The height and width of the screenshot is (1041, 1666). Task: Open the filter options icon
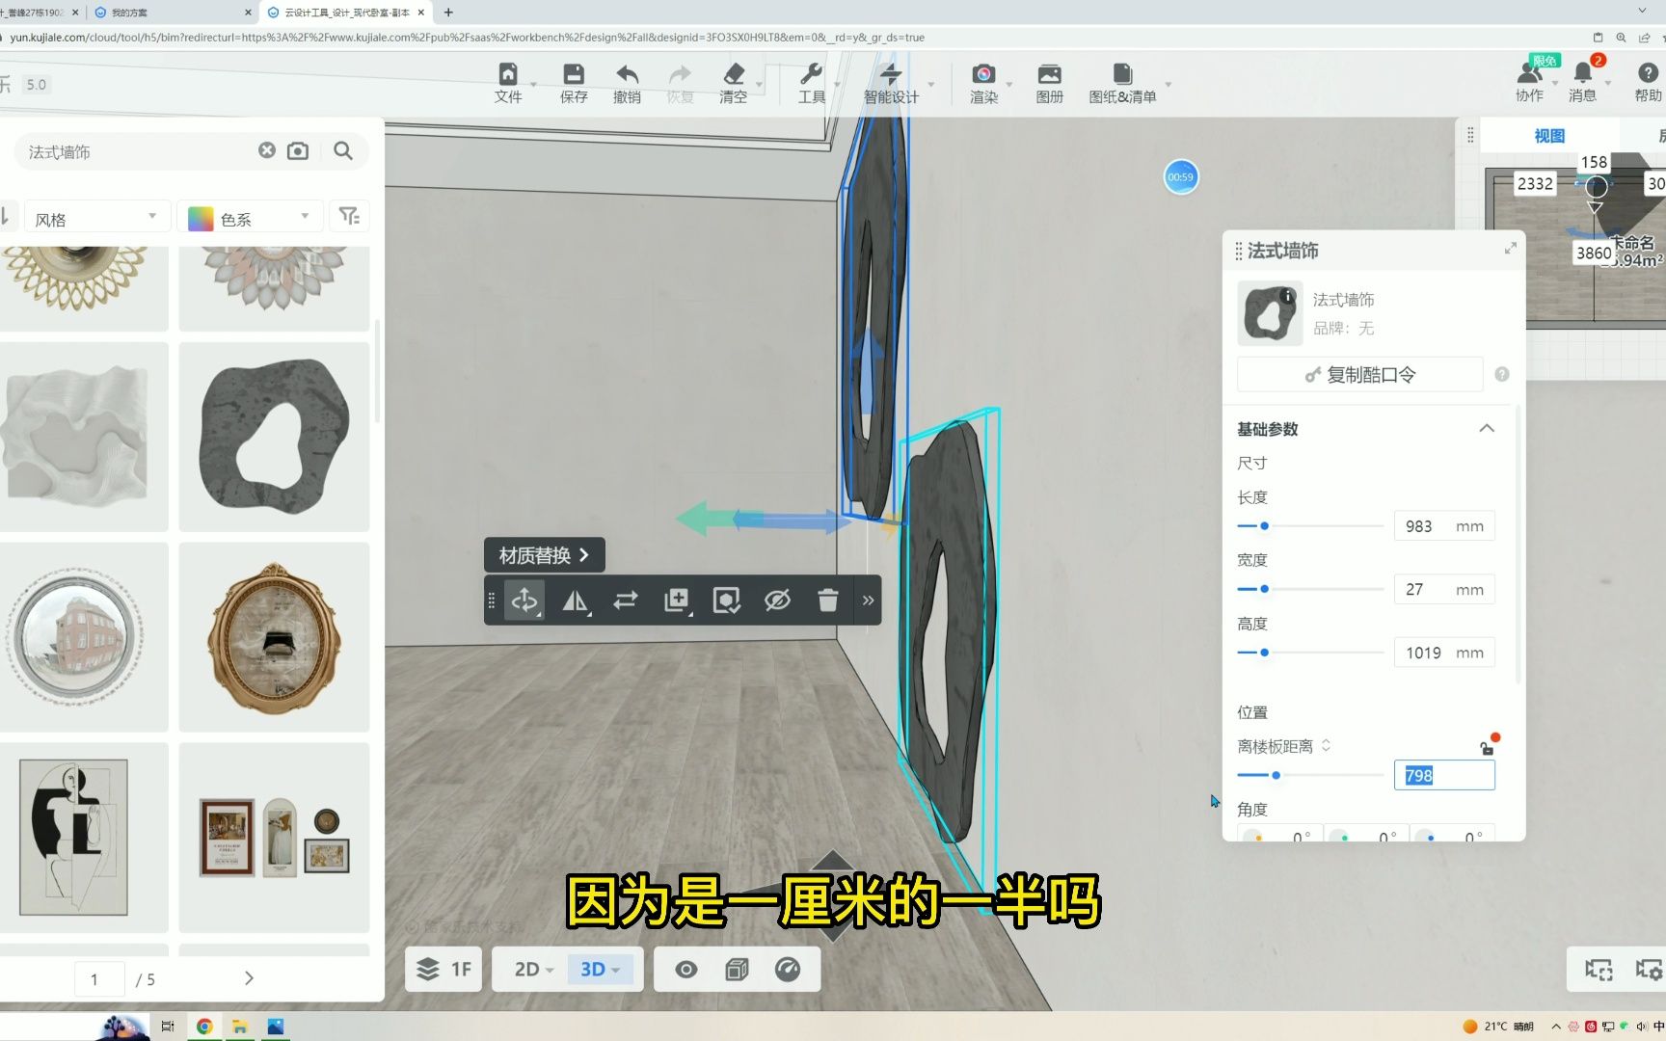(x=349, y=216)
